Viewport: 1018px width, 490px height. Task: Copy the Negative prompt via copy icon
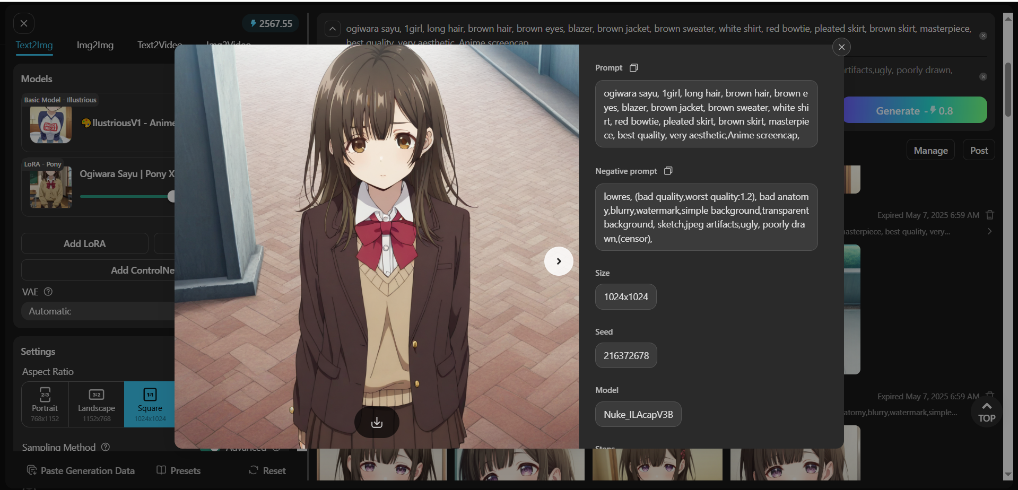click(x=668, y=171)
